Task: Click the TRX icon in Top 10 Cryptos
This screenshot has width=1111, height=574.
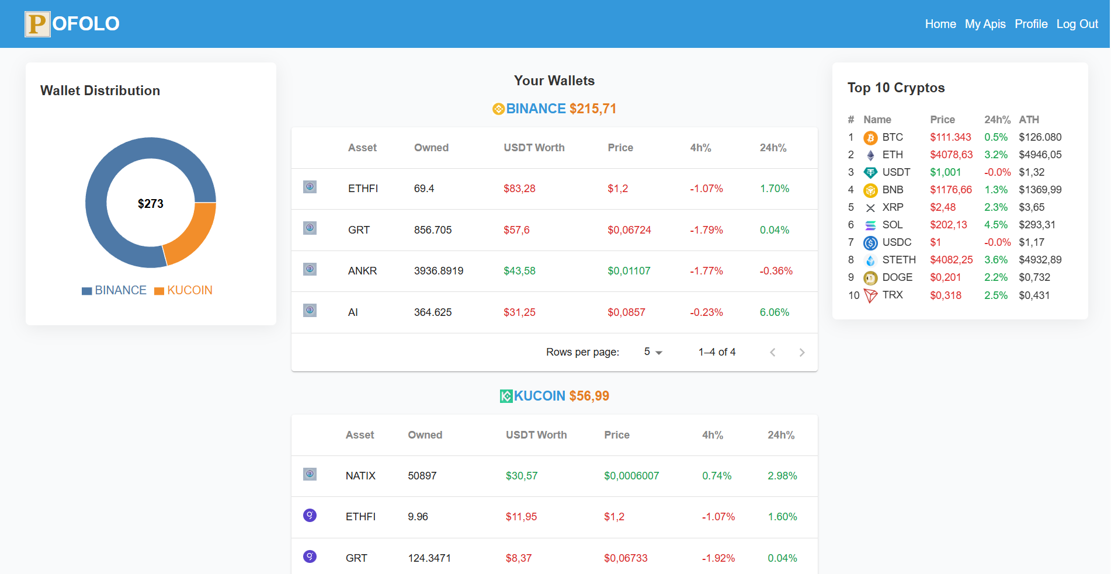Action: click(x=870, y=295)
